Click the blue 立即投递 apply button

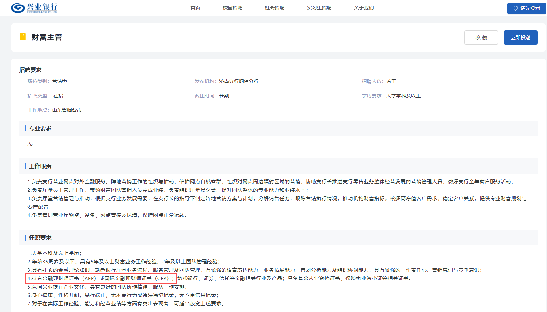click(x=520, y=38)
